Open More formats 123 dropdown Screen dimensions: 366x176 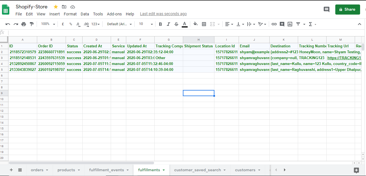coord(96,24)
